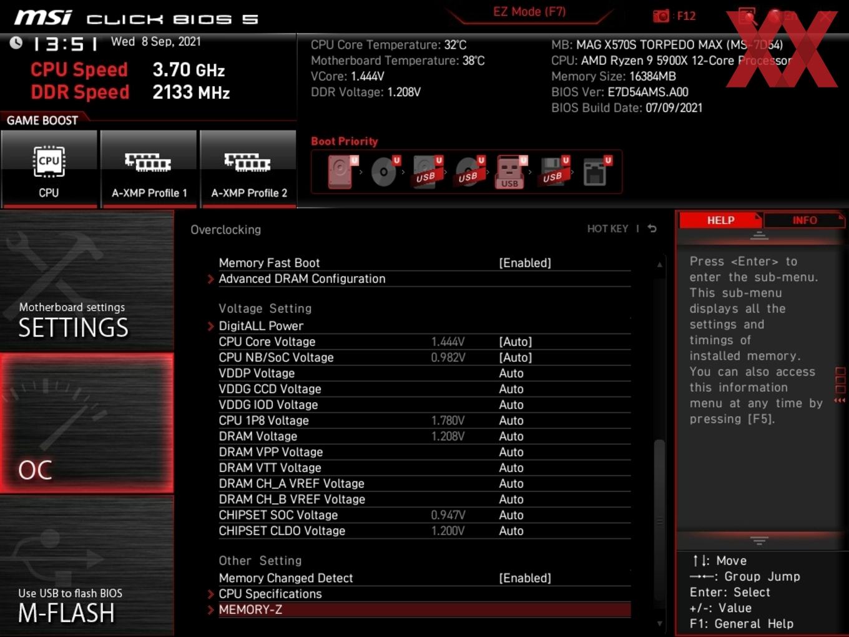Image resolution: width=849 pixels, height=637 pixels.
Task: Select the DRAM VPP Voltage row
Action: click(424, 452)
